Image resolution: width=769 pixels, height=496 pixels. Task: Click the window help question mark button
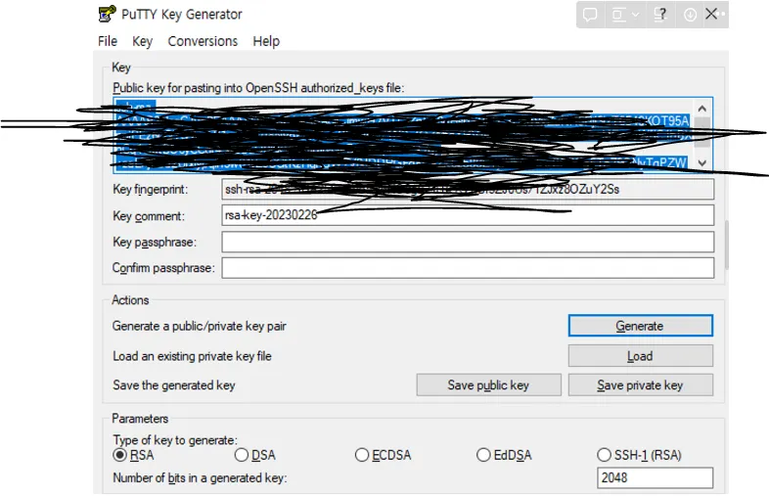[x=661, y=15]
